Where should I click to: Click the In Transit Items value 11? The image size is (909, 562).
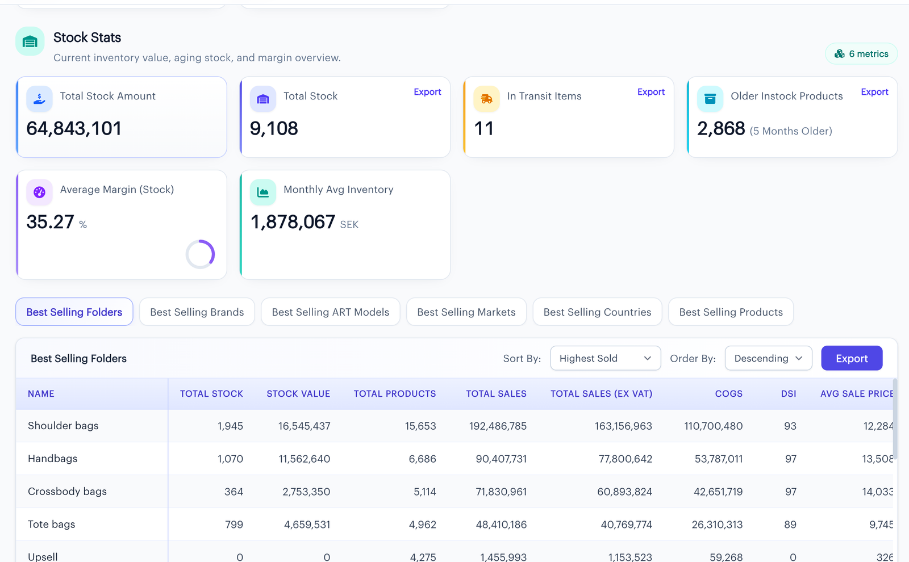484,129
